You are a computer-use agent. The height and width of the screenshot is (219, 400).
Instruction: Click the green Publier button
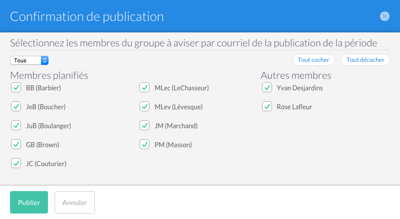(29, 202)
